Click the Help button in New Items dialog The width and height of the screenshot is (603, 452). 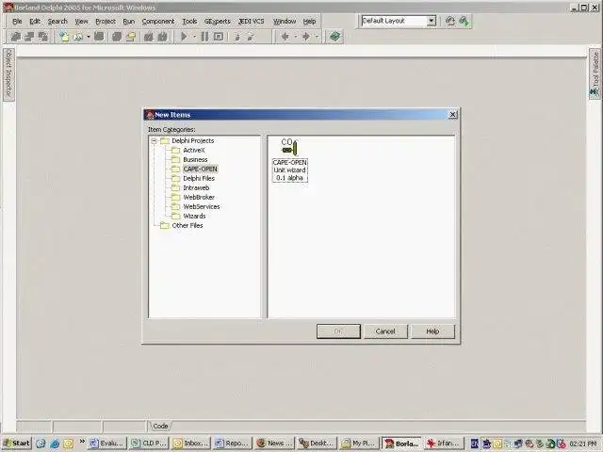[432, 331]
